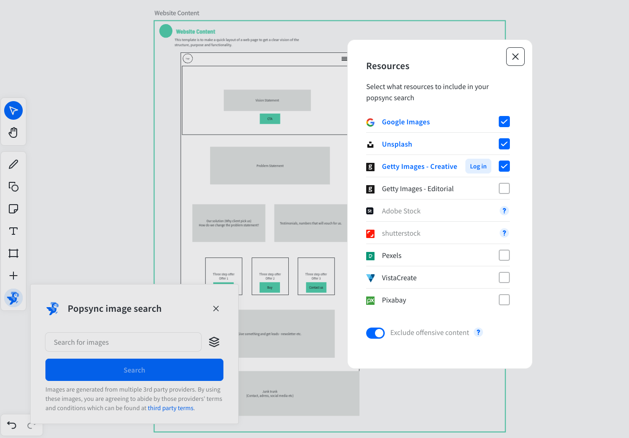629x438 pixels.
Task: Log in to Getty Images Creative
Action: [478, 166]
